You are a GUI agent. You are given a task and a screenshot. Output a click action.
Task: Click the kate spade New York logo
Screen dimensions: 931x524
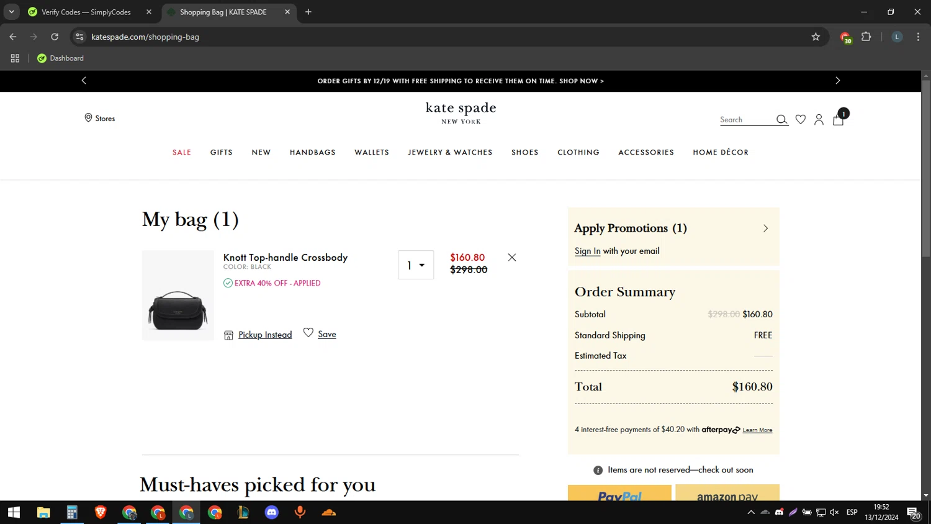click(x=461, y=113)
